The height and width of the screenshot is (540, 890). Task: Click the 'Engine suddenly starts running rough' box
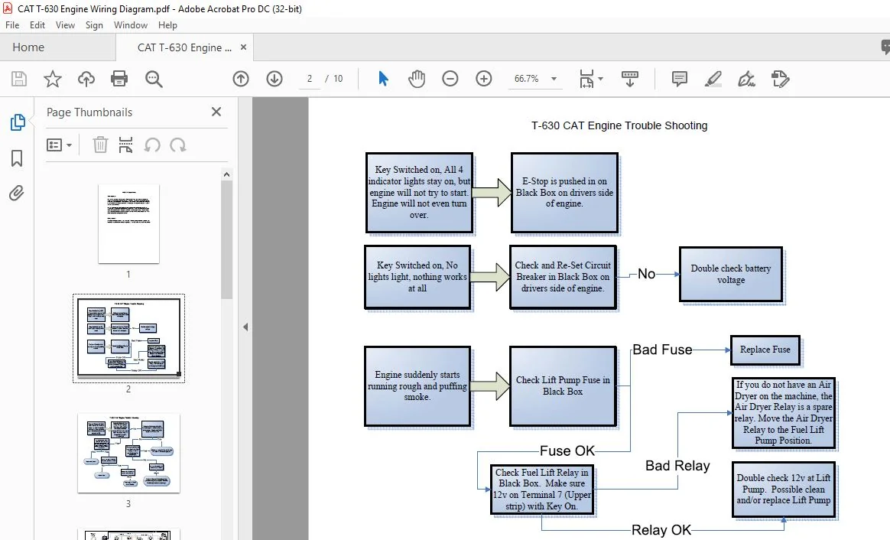click(x=417, y=386)
